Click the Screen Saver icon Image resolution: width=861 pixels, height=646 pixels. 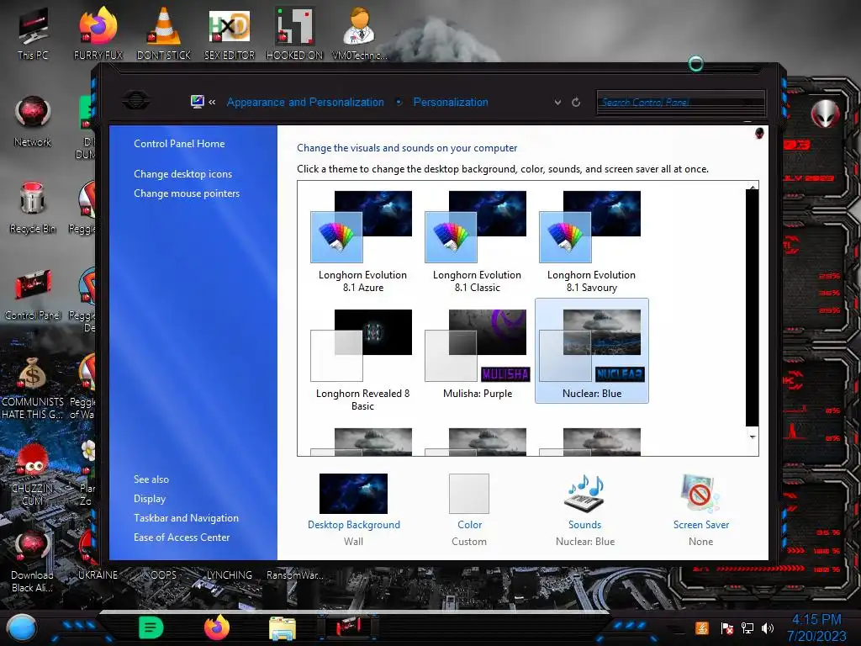700,493
